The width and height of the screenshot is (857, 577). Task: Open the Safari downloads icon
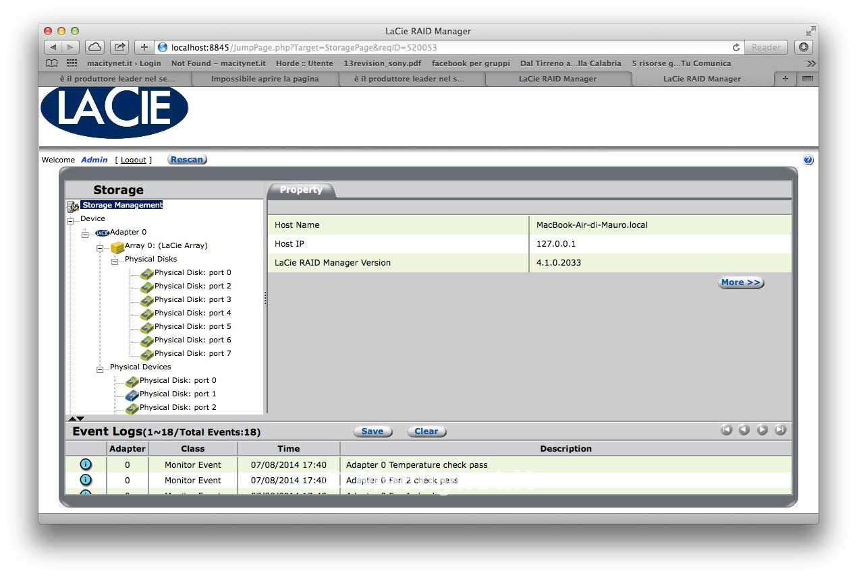[803, 47]
